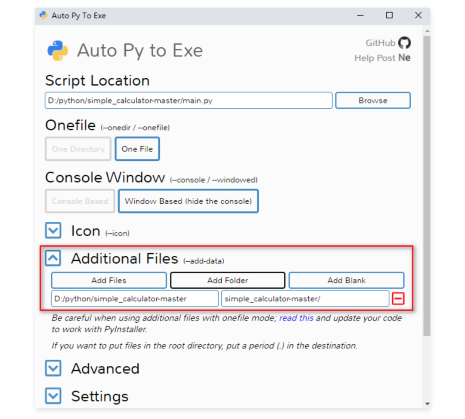Select One File packaging mode
Screen dimensions: 465x419
137,149
